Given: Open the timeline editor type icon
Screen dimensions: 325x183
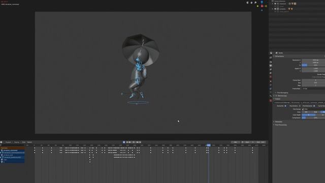Looking at the screenshot, I should [2, 142].
